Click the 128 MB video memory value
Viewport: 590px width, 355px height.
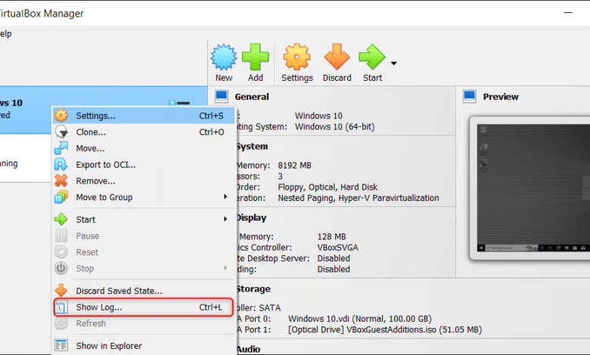[331, 236]
